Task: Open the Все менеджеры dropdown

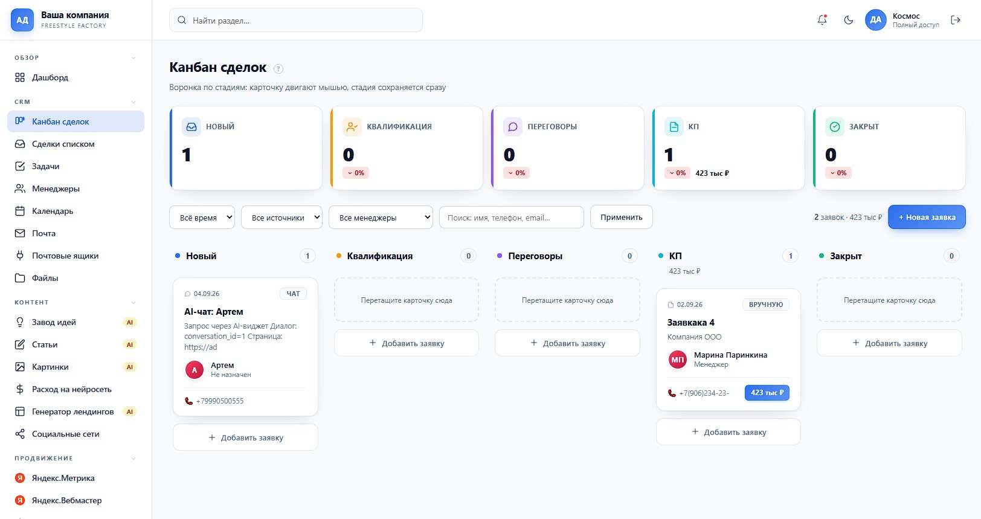Action: 381,218
